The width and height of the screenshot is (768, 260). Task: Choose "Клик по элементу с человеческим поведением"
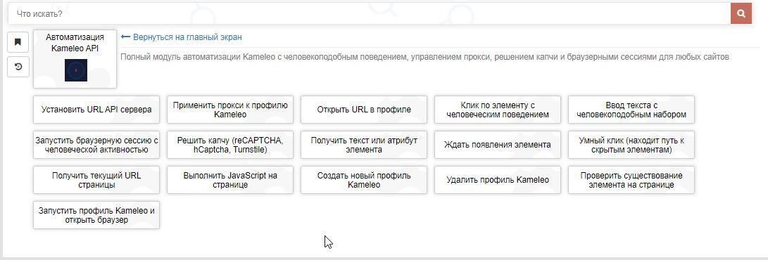(498, 110)
